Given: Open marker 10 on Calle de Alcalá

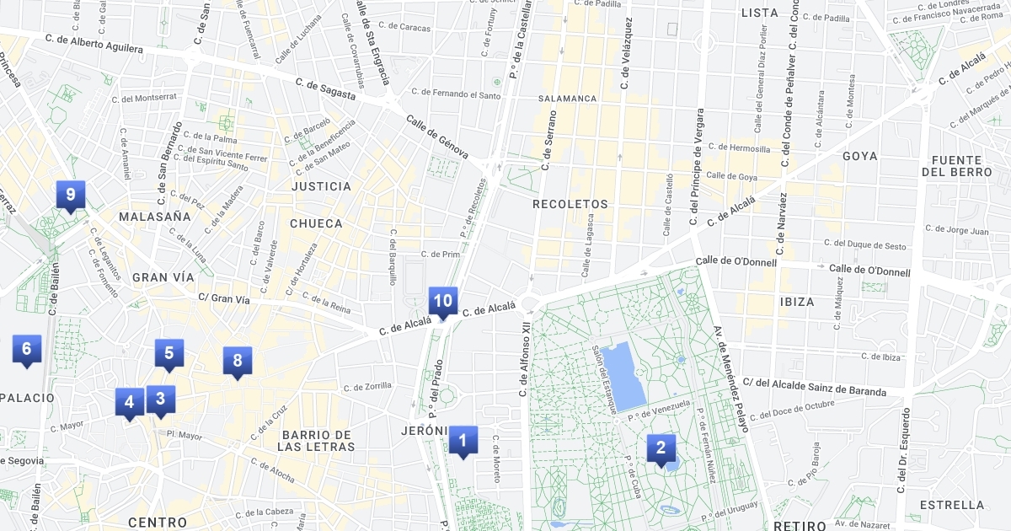Looking at the screenshot, I should click(443, 302).
